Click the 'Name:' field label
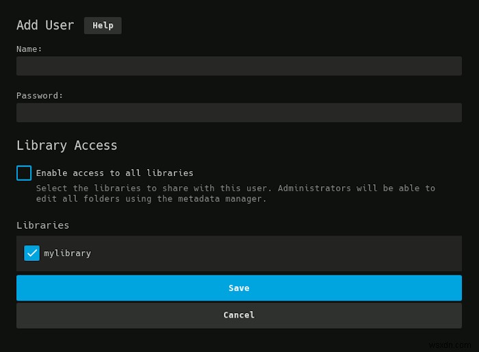The width and height of the screenshot is (479, 352). click(29, 49)
